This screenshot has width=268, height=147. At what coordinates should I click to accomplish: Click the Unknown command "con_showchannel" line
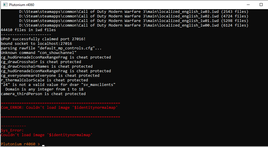click(39, 53)
